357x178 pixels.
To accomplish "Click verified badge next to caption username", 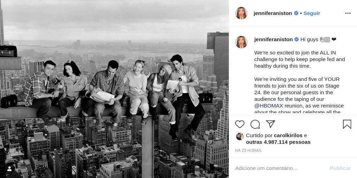I will coord(297,39).
